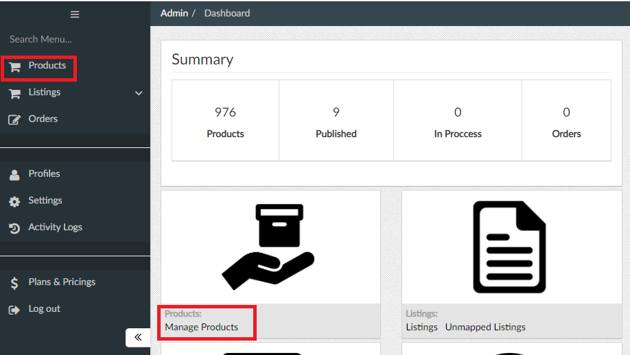
Task: Click the 0 Orders summary tile
Action: pyautogui.click(x=566, y=121)
